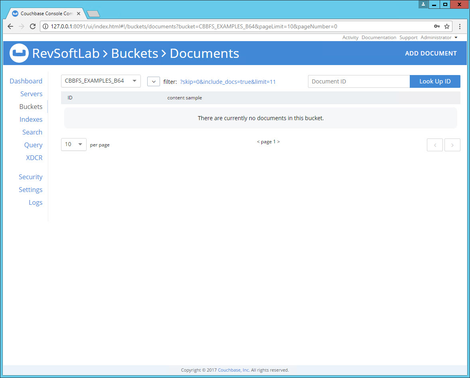Click the Chrome profile user icon
This screenshot has width=470, height=378.
pyautogui.click(x=423, y=4)
